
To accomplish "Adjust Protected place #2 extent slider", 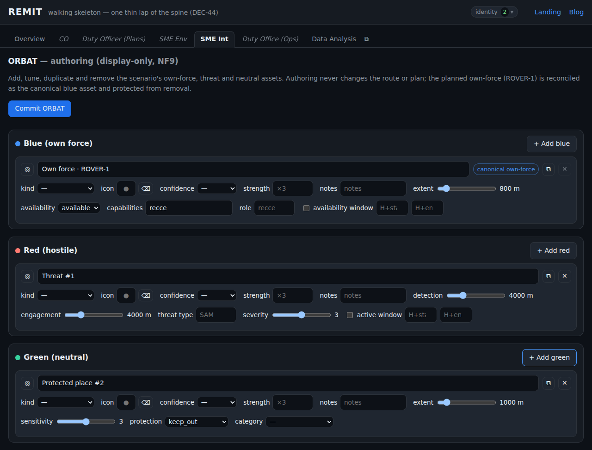I will click(x=467, y=403).
